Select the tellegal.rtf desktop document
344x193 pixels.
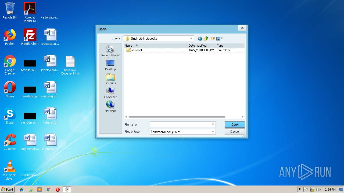point(50,116)
